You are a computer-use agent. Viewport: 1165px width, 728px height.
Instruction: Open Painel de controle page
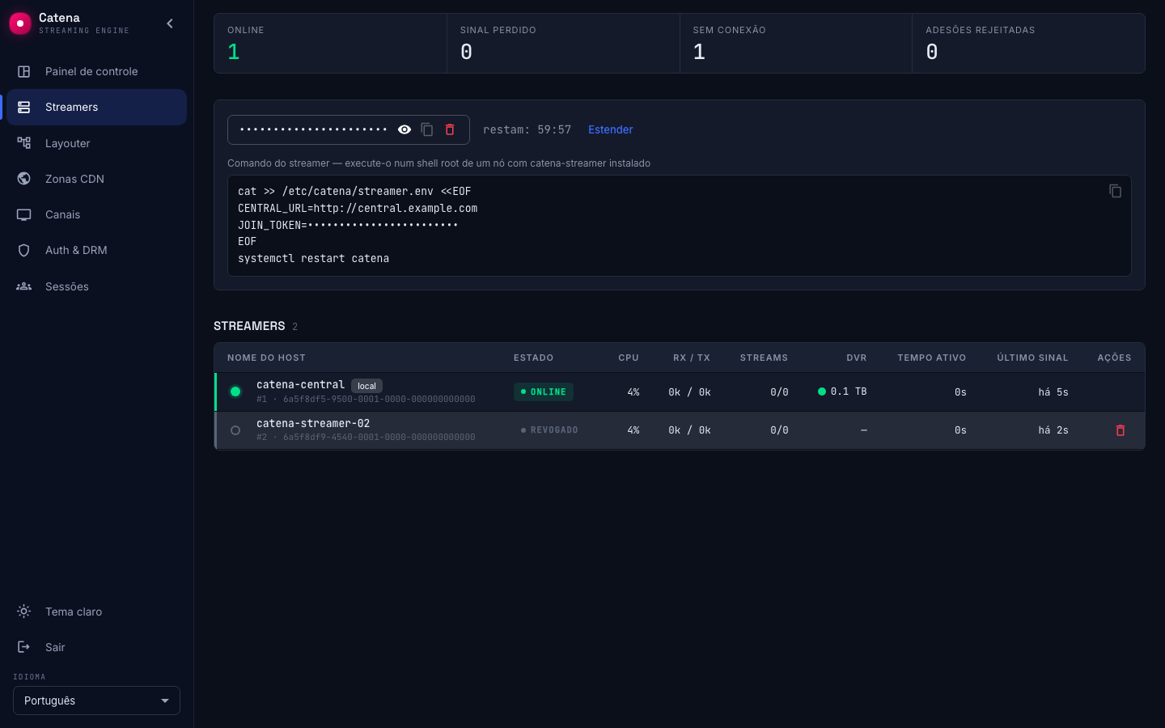click(x=96, y=71)
